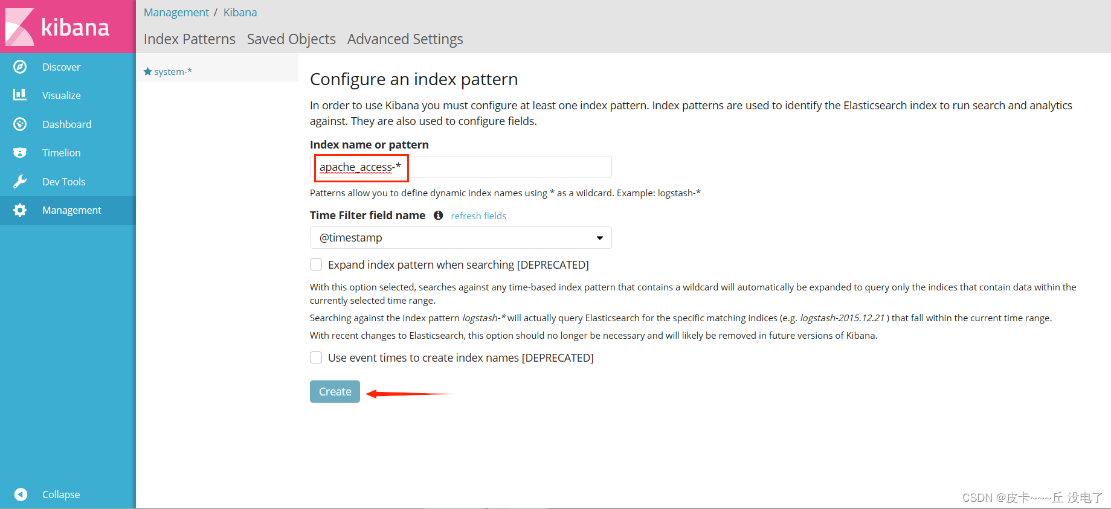Screen dimensions: 1111x509
Task: Click the Management breadcrumb link
Action: point(176,12)
